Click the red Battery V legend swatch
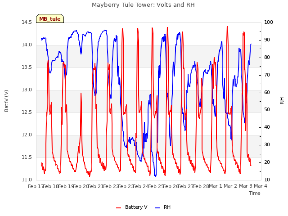 (119, 208)
